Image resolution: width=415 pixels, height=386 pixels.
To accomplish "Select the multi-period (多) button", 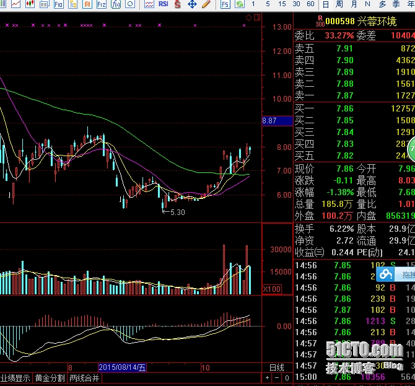I will click(x=382, y=4).
